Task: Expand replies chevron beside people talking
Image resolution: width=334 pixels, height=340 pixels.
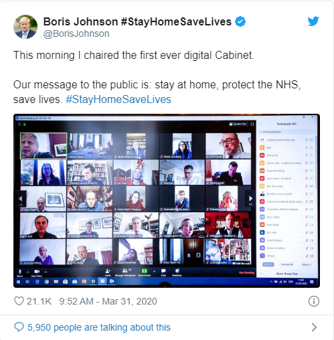Action: click(x=314, y=327)
